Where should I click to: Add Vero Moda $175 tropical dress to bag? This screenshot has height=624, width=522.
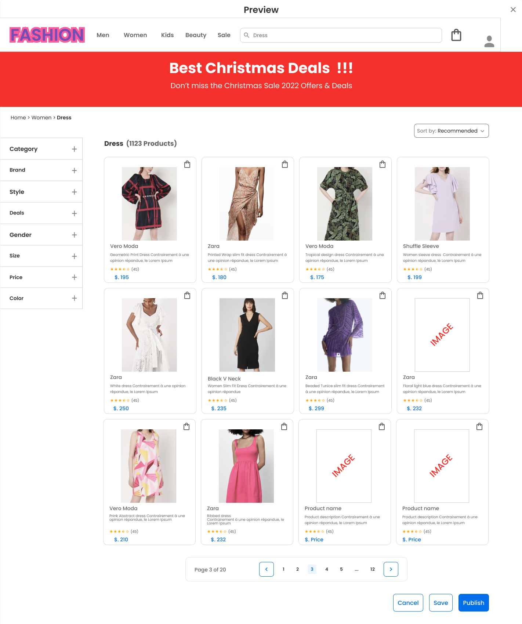pos(383,164)
